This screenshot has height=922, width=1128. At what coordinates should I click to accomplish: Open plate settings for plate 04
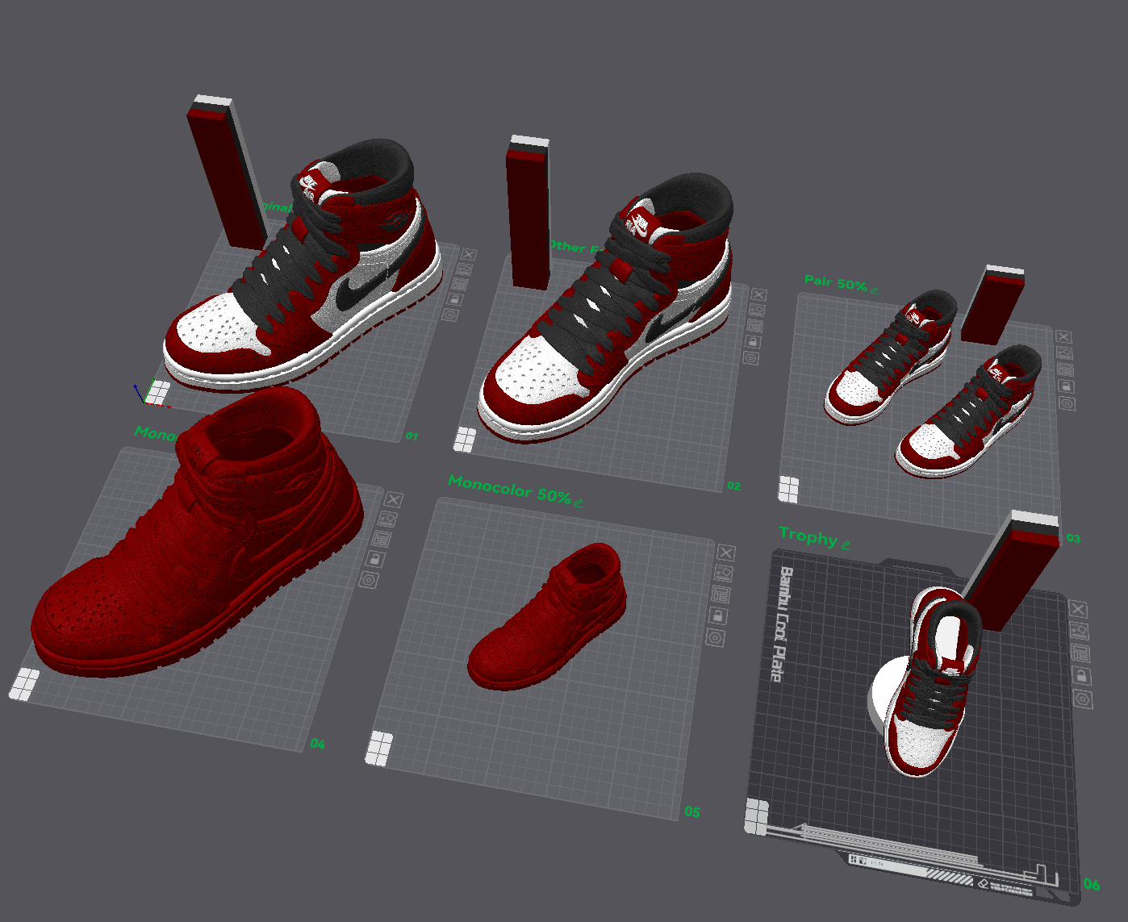(369, 579)
